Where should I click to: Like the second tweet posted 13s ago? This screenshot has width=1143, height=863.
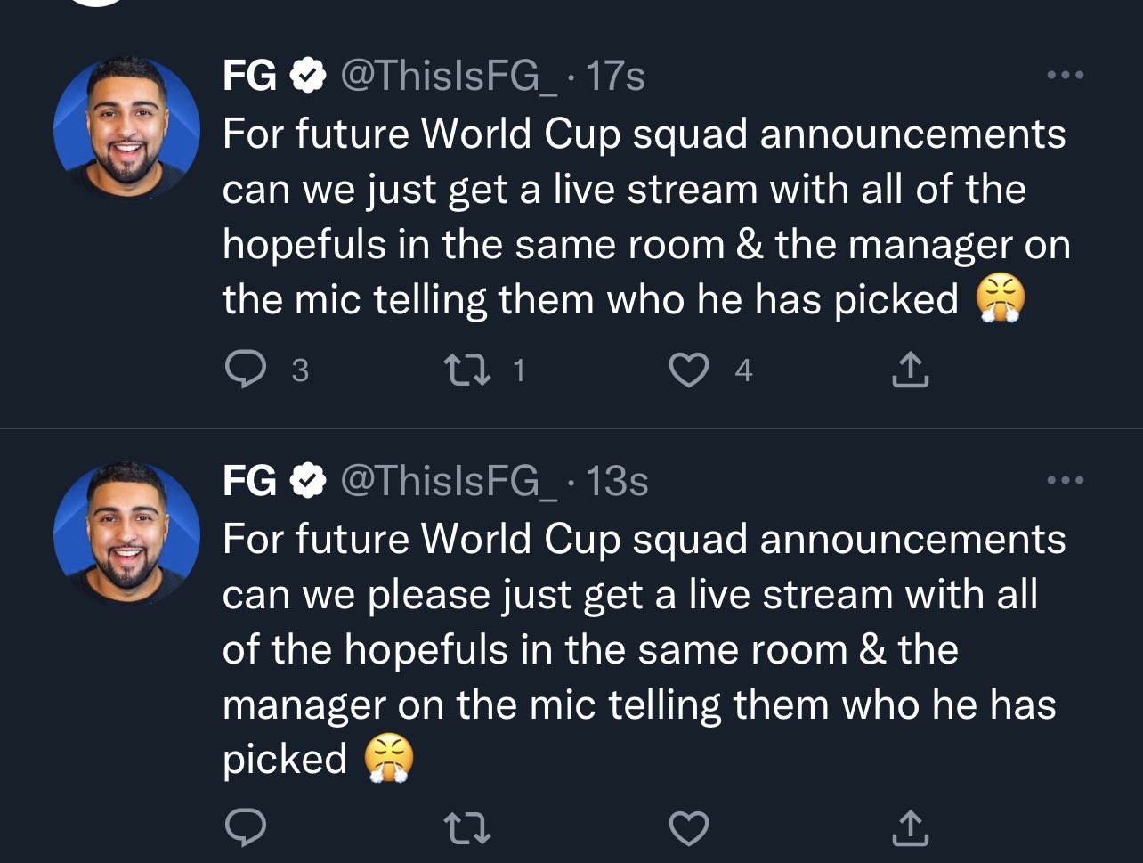pos(688,828)
